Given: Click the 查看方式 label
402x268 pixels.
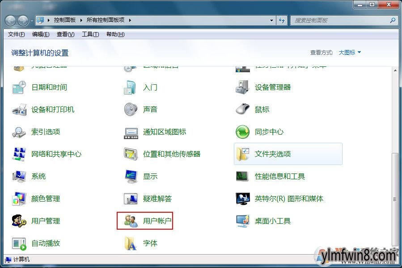Looking at the screenshot, I should (322, 53).
